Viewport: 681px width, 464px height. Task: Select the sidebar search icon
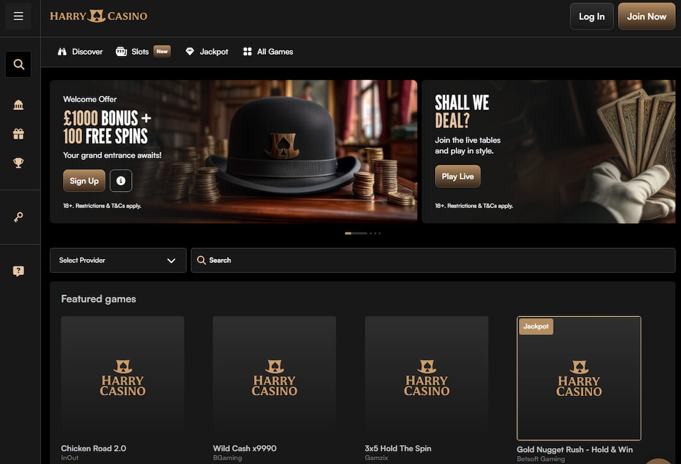(18, 64)
